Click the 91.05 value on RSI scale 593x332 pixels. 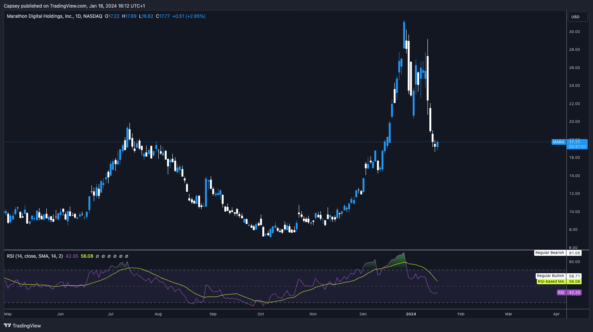coord(574,253)
